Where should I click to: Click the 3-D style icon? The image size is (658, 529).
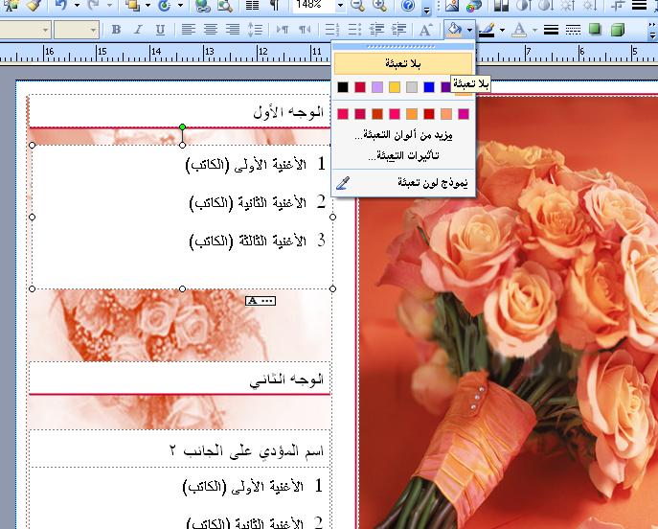point(613,30)
